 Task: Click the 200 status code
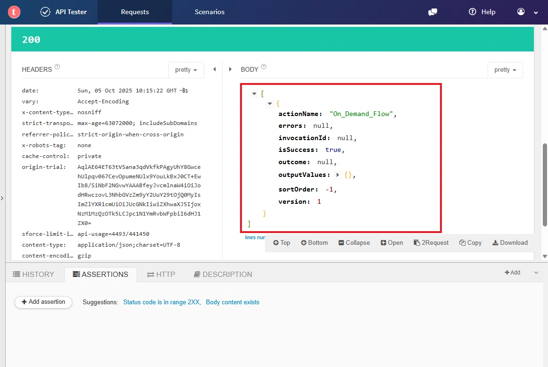click(31, 40)
